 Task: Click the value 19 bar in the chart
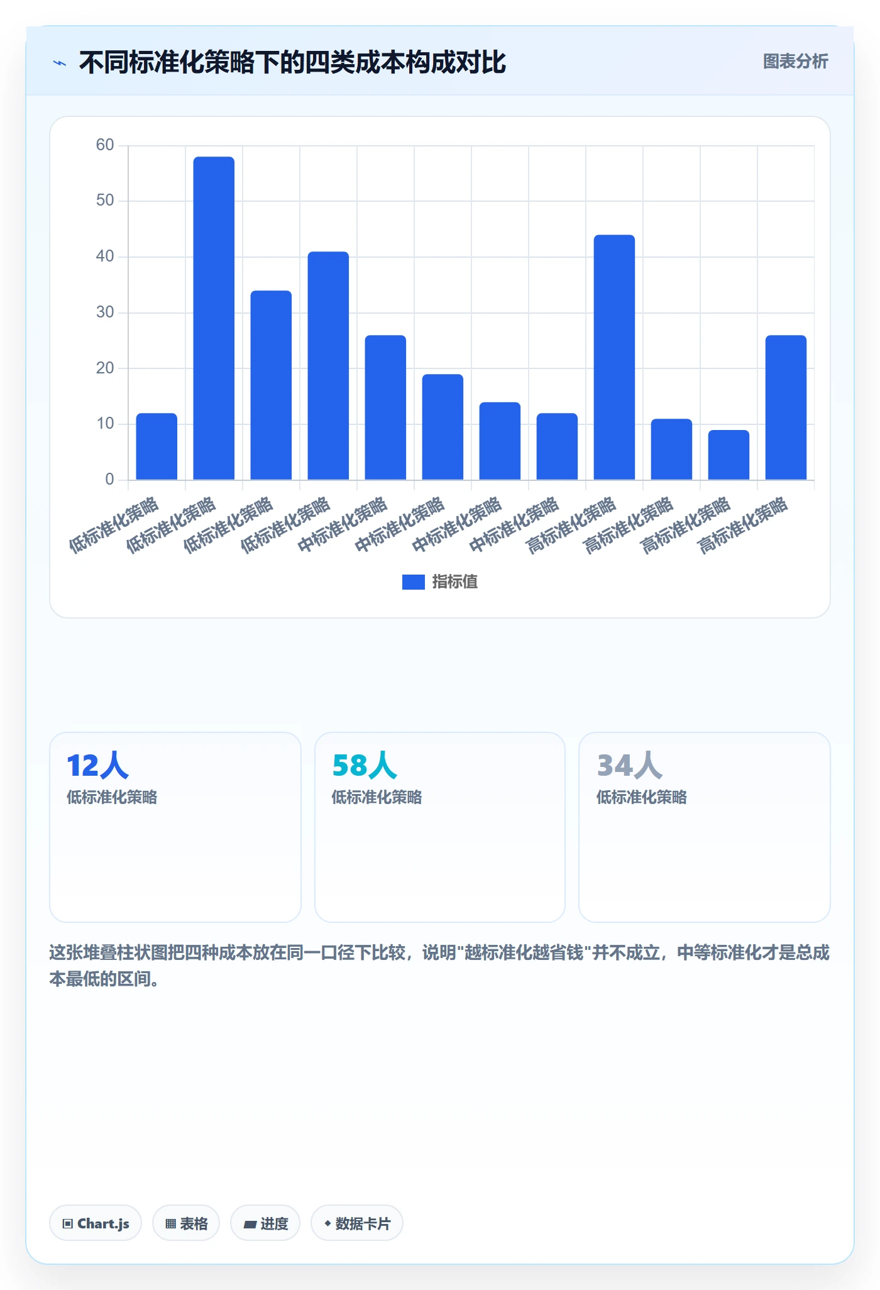click(443, 427)
